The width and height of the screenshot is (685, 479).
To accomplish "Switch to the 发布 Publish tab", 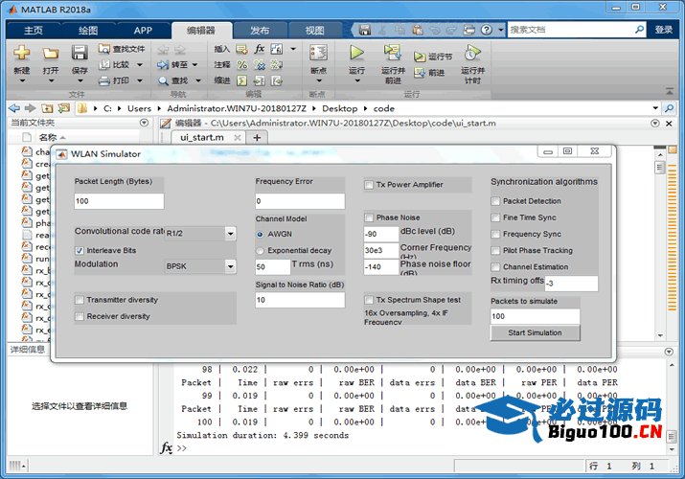I will 260,30.
